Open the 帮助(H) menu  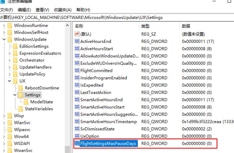[x=83, y=10]
